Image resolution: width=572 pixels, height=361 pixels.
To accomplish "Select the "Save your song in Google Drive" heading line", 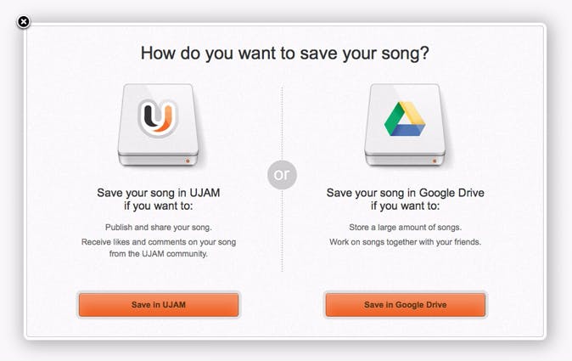I will click(405, 193).
